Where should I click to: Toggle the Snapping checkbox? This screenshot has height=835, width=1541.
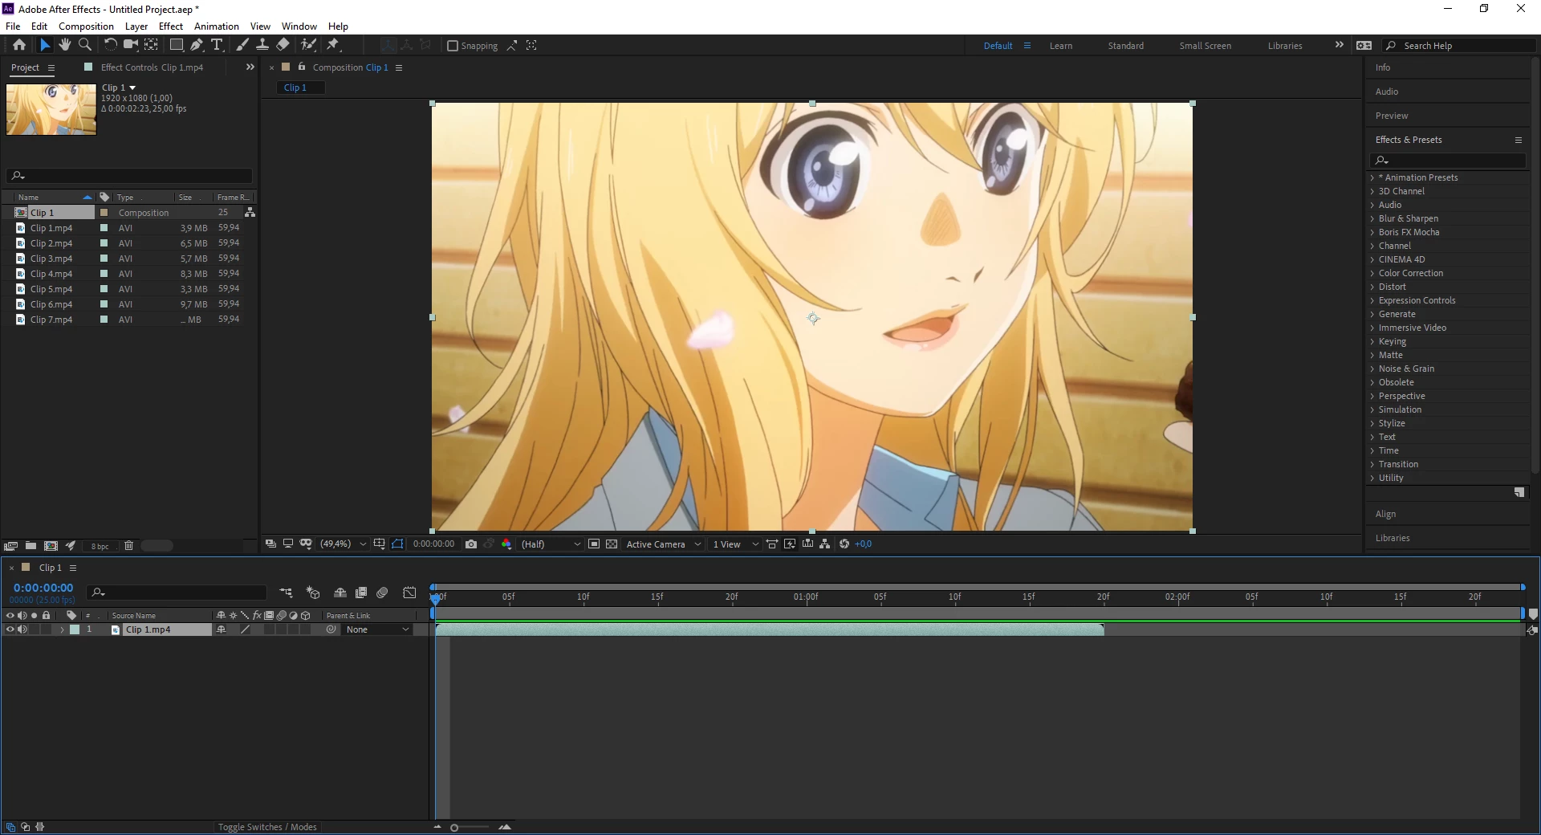pyautogui.click(x=453, y=46)
